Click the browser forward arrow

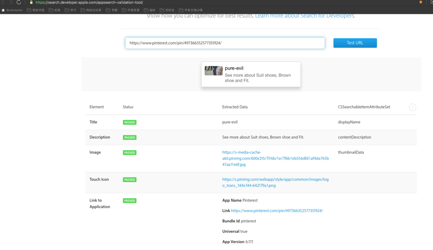pos(11,2)
